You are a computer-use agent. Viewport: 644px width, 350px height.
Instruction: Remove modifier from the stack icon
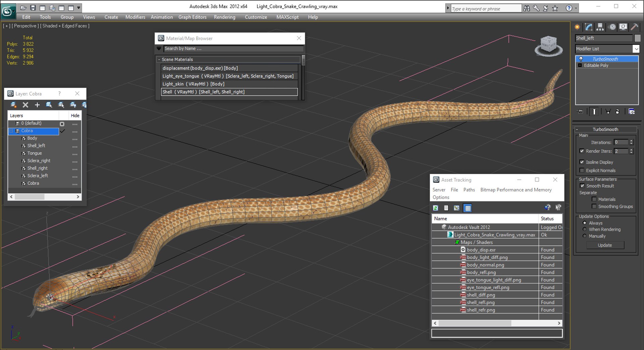click(618, 112)
